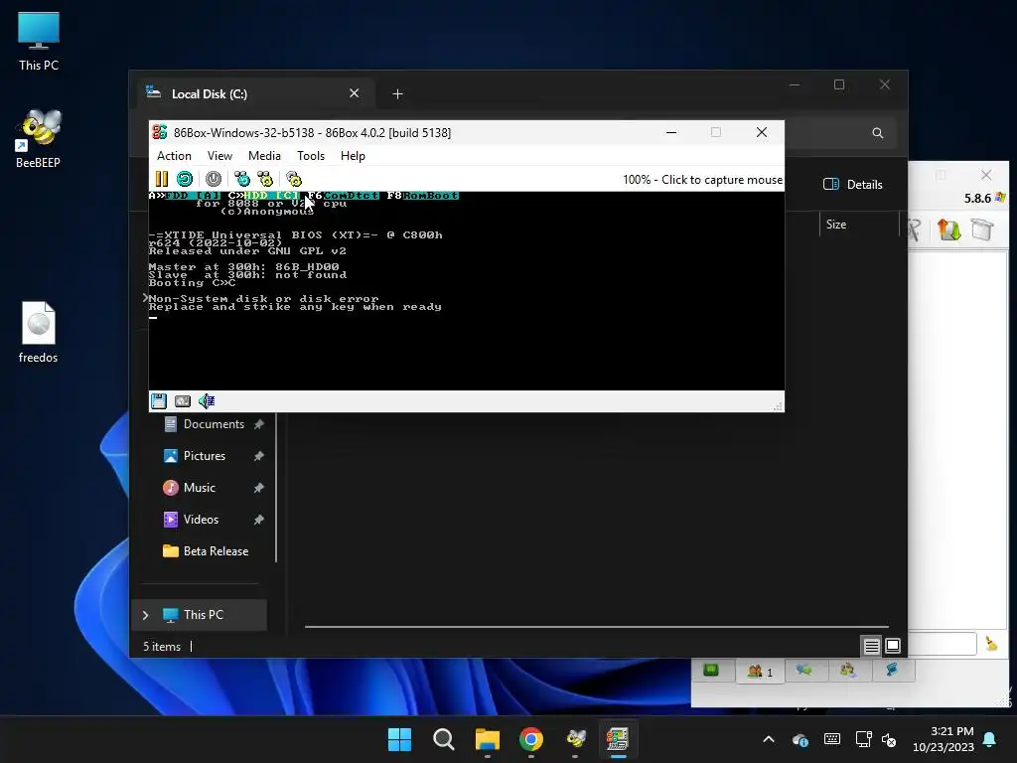Close the Local Disk (C:) tab
The height and width of the screenshot is (763, 1017).
pos(355,93)
